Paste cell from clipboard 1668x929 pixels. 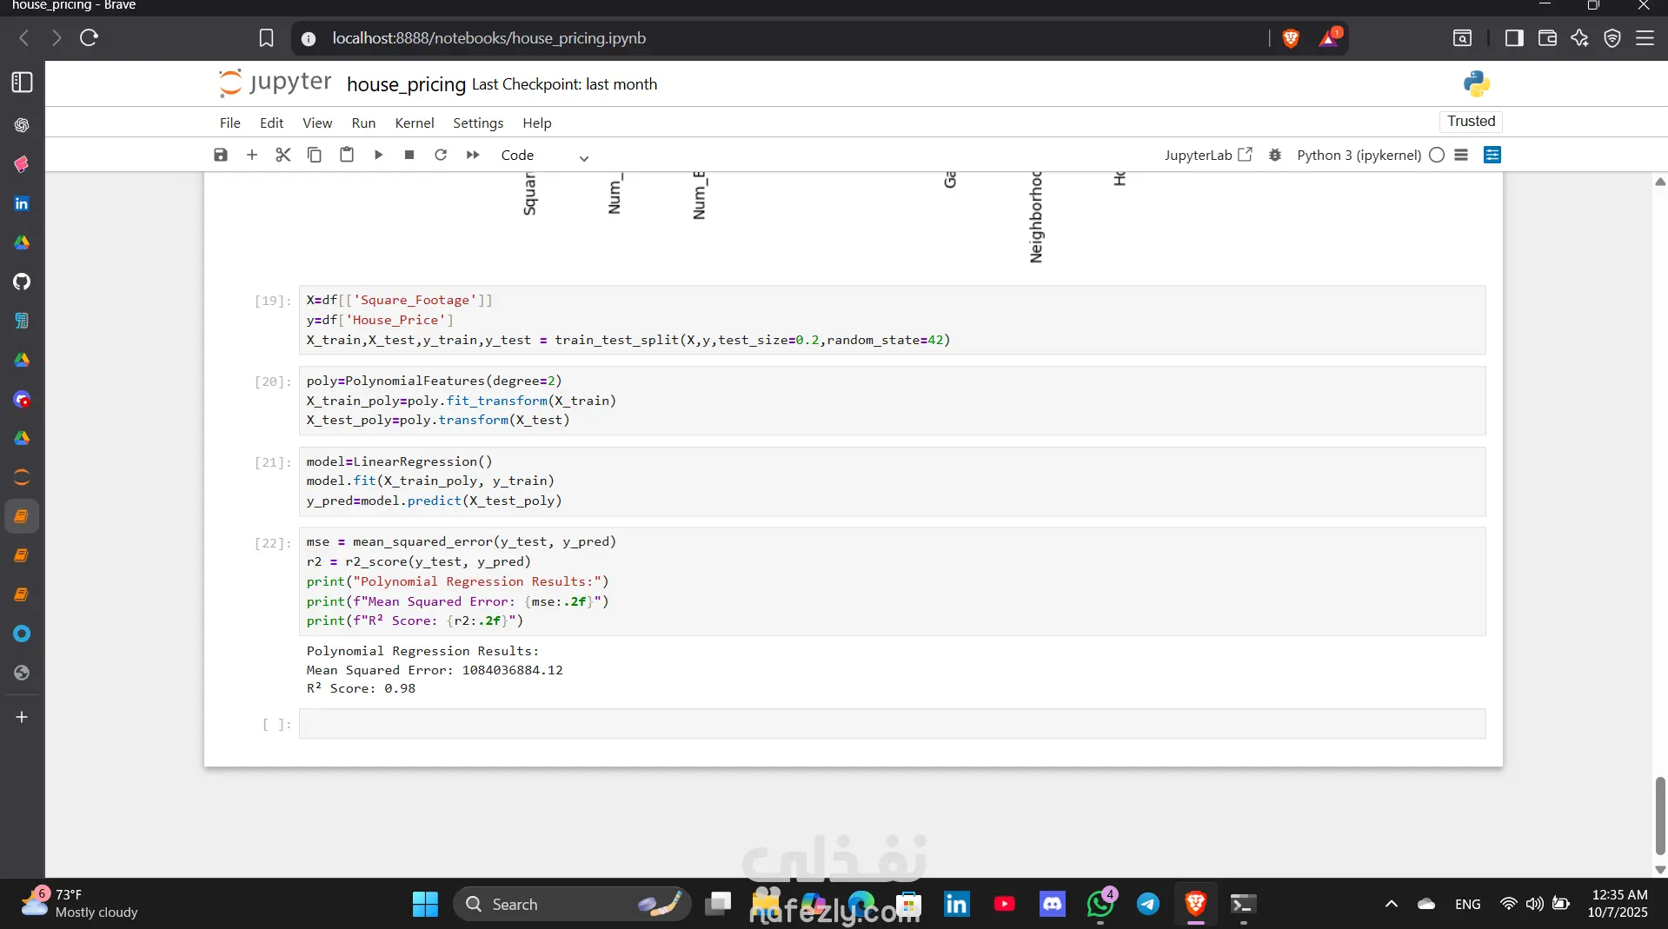click(347, 155)
